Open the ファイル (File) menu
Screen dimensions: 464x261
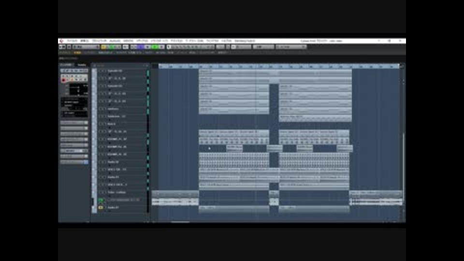[x=72, y=41]
